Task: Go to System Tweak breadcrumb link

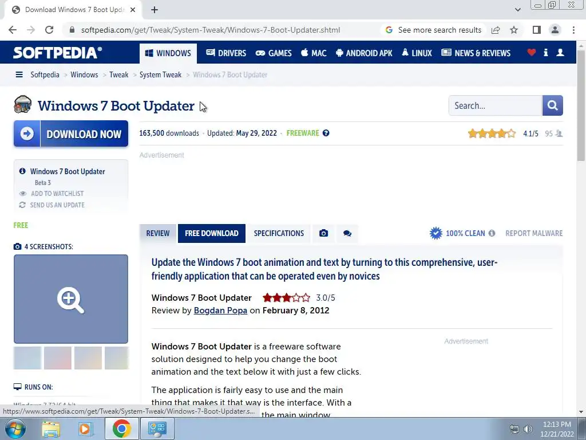Action: coord(160,75)
